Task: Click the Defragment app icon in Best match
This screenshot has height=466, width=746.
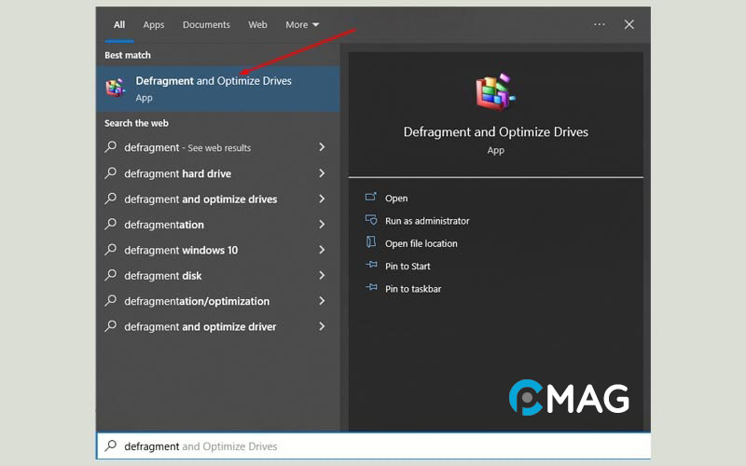Action: [x=116, y=88]
